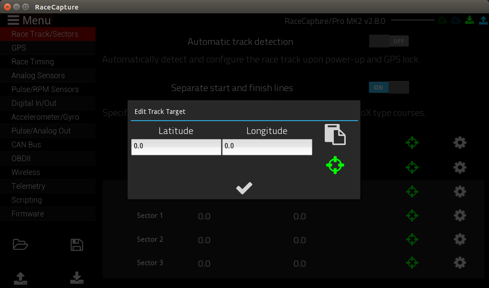Select Telemetry section

48,186
